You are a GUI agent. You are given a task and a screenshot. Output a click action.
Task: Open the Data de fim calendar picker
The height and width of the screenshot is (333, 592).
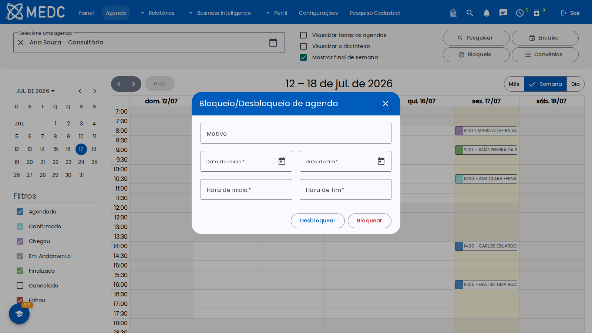381,161
